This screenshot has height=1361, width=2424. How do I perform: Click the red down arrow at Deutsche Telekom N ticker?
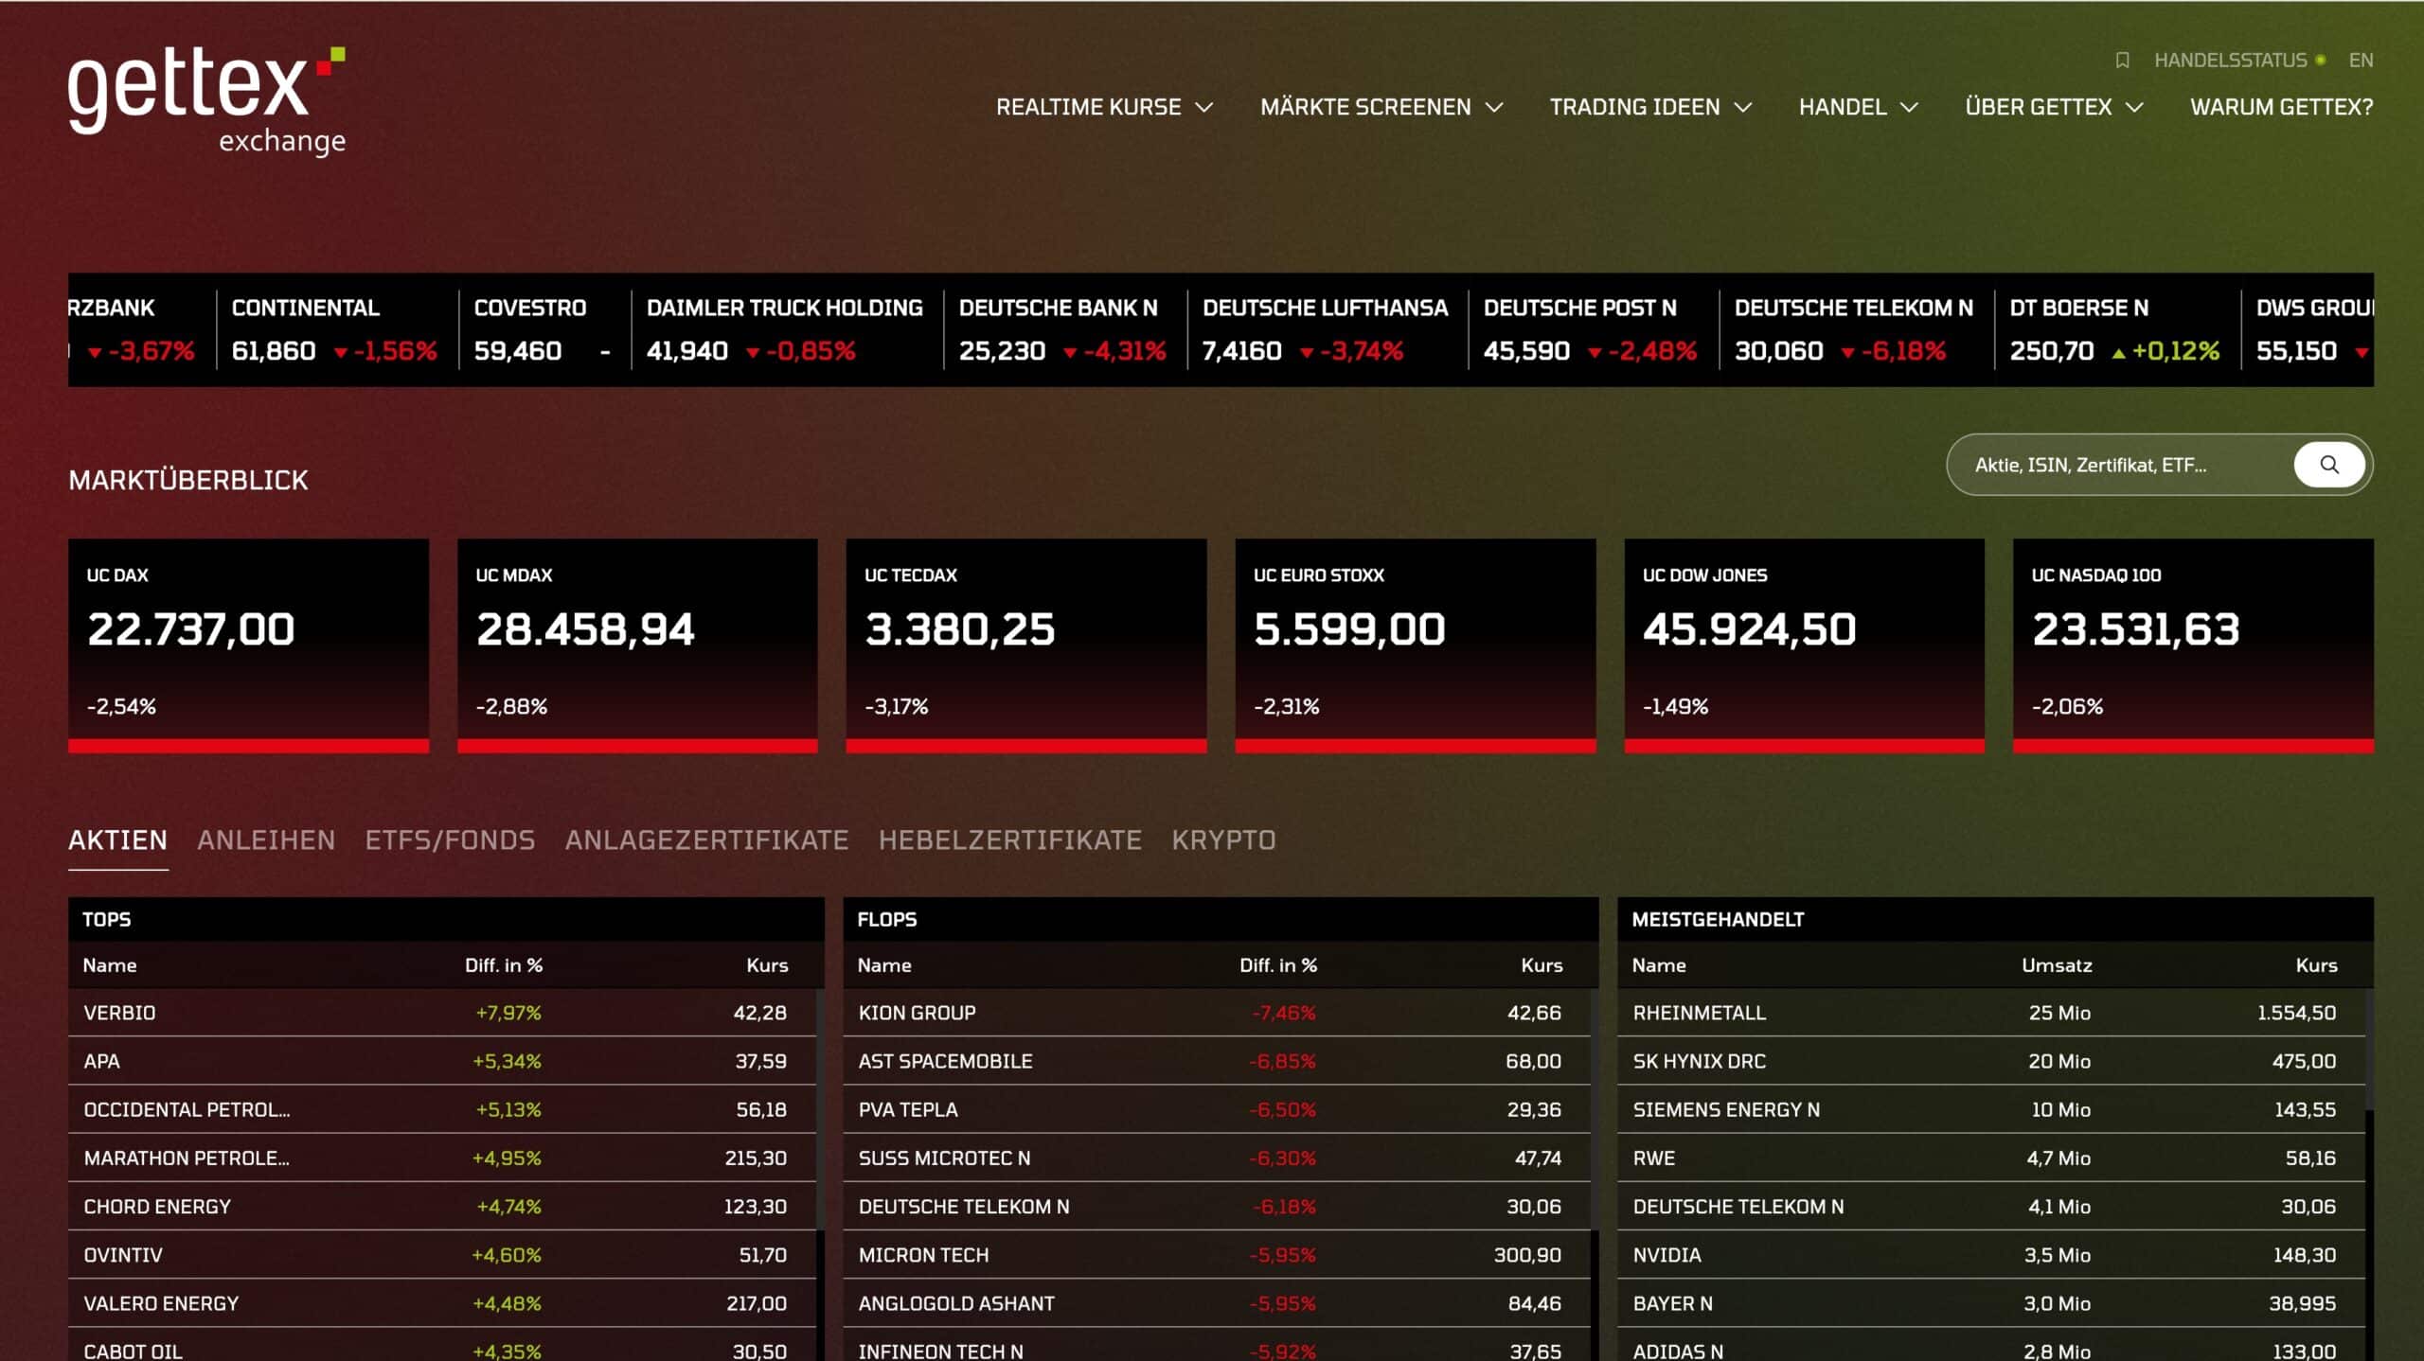pos(1846,353)
